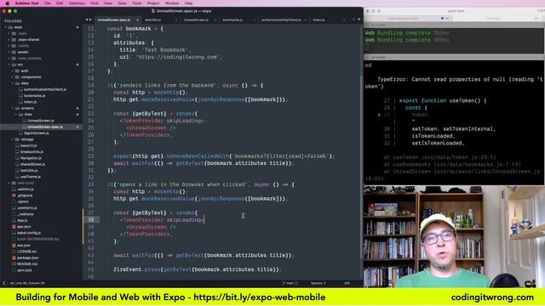Open SignInScreen.js in the sidebar
Viewport: 545px width, 306px height.
36,133
